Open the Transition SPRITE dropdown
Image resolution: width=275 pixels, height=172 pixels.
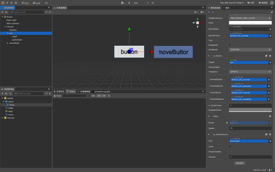coord(250,72)
